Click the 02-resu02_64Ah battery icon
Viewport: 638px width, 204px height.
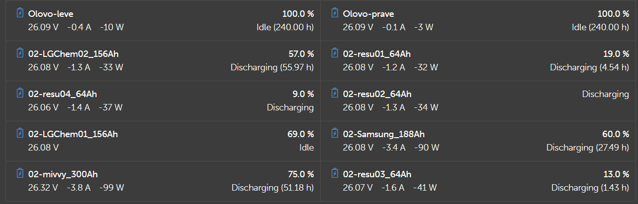pyautogui.click(x=335, y=93)
